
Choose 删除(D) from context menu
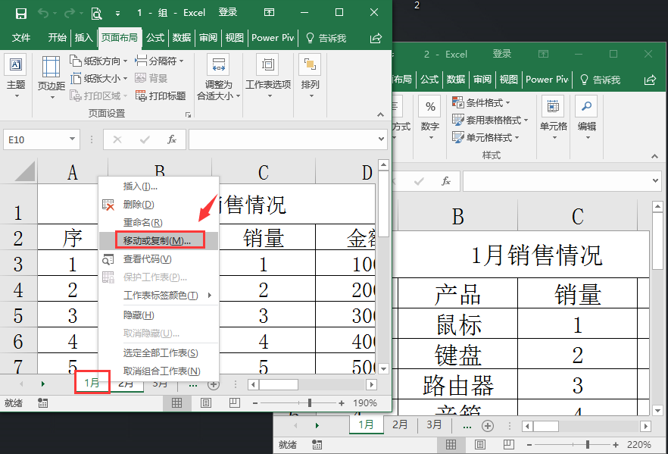coord(158,205)
